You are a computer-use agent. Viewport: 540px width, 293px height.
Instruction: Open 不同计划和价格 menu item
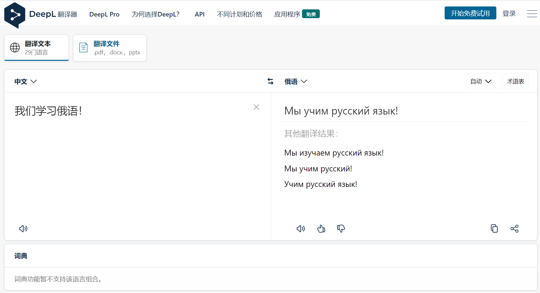pyautogui.click(x=240, y=14)
